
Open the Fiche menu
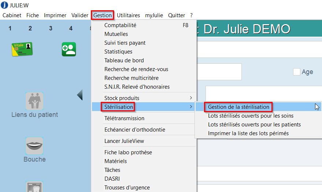(33, 15)
